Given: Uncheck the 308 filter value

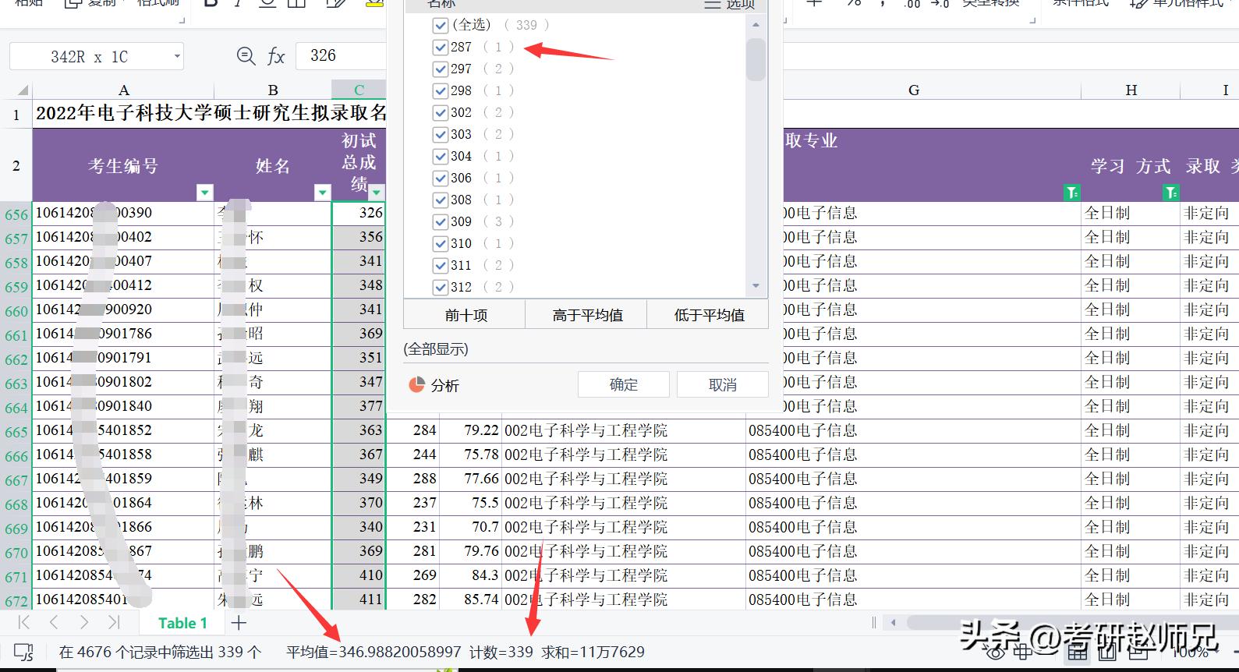Looking at the screenshot, I should 441,200.
